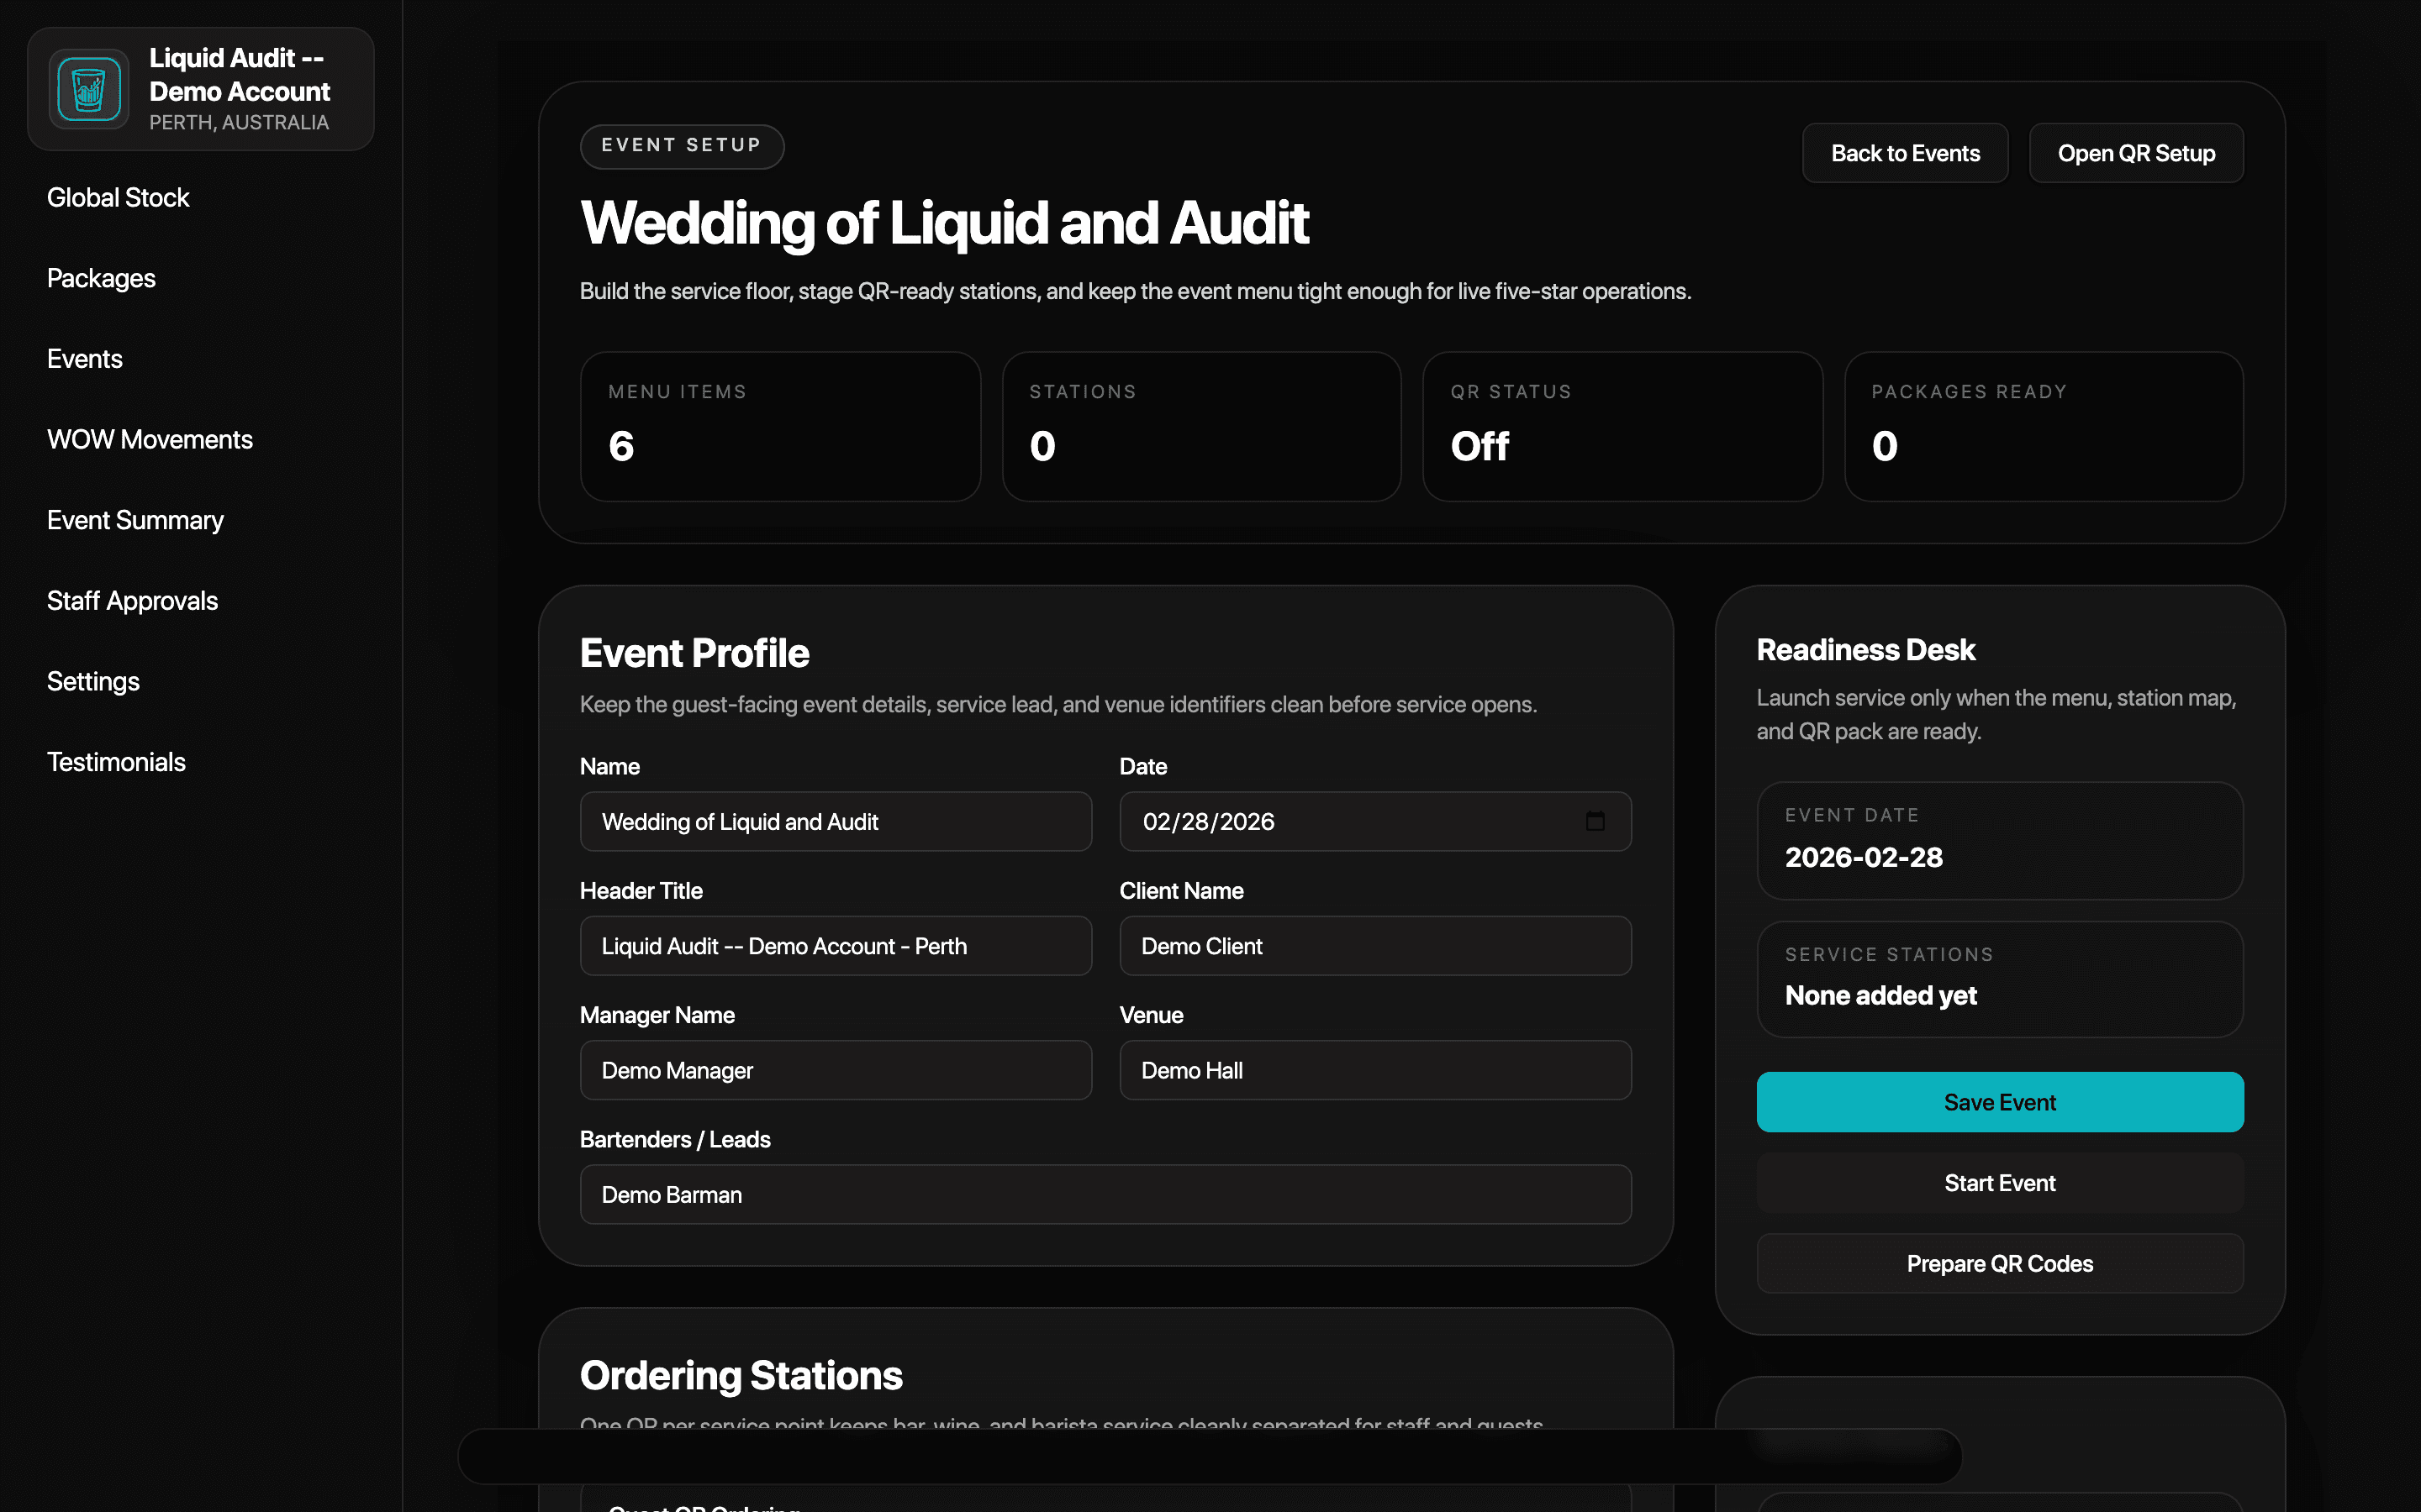Go to Packages in the sidebar
Image resolution: width=2421 pixels, height=1512 pixels.
pos(101,278)
